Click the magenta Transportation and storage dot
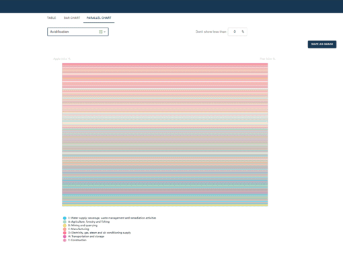Viewport: 343px width, 257px height. click(65, 237)
